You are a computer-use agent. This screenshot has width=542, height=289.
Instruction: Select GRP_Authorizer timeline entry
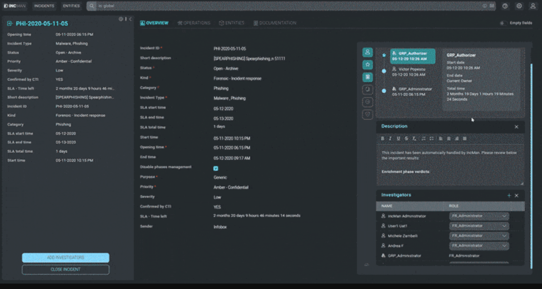[413, 56]
